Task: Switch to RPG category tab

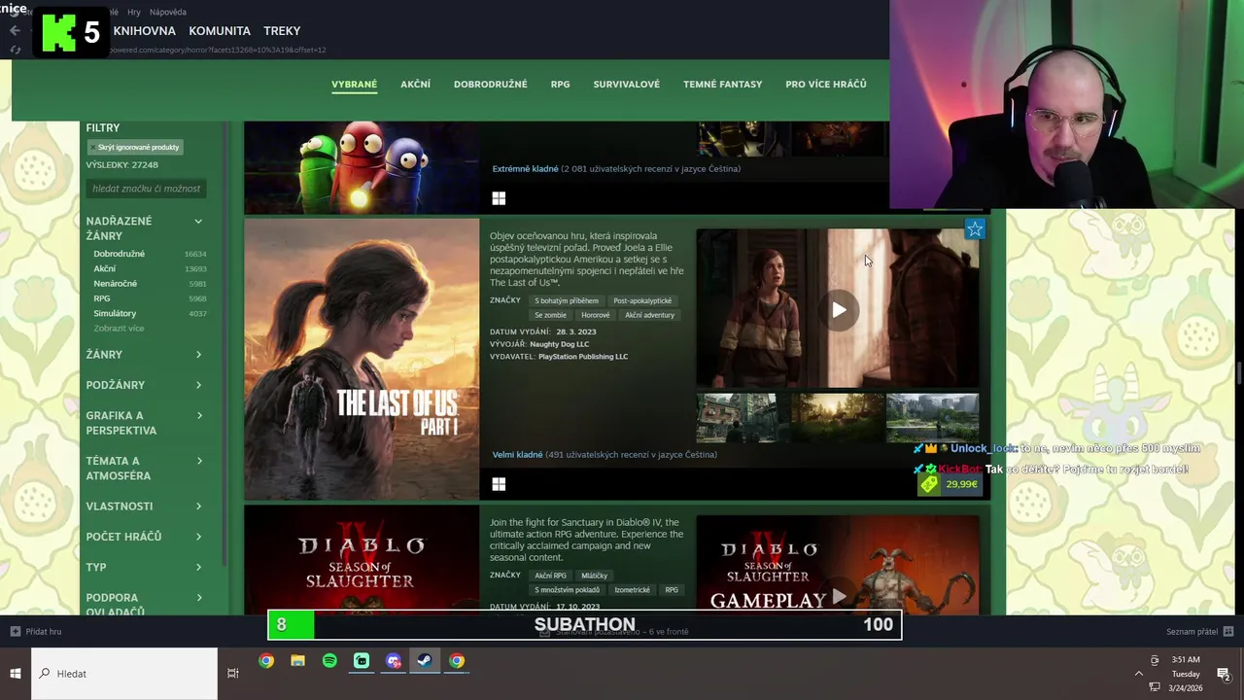Action: click(x=560, y=85)
